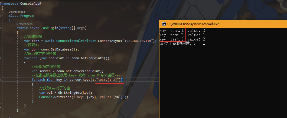The image size is (287, 118).
Task: Click console output line 'key: test.3, value: 2'
Action: pyautogui.click(x=182, y=39)
